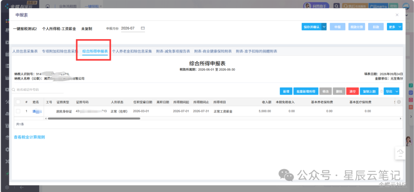Screen dimensions: 414x192
Task: Open the 附表-准予扣除的捐赠附表 tab
Action: pyautogui.click(x=256, y=51)
